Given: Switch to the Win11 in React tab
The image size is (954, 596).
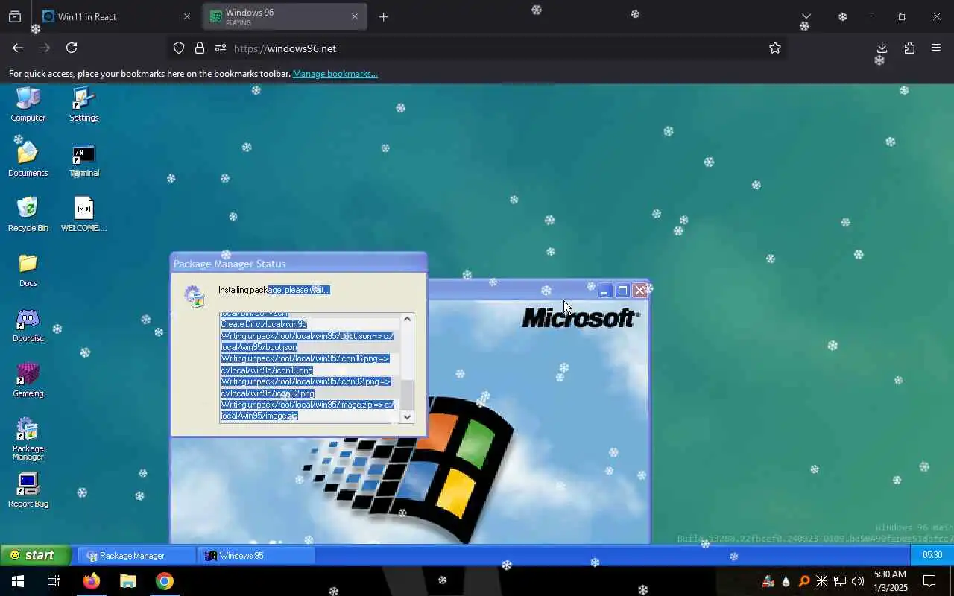Looking at the screenshot, I should point(108,16).
